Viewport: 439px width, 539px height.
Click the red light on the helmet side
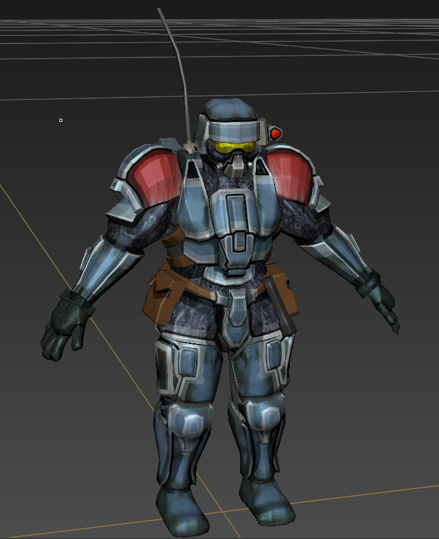coord(275,133)
